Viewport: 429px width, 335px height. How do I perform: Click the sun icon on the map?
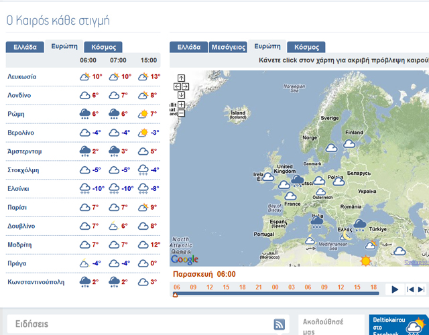click(367, 261)
